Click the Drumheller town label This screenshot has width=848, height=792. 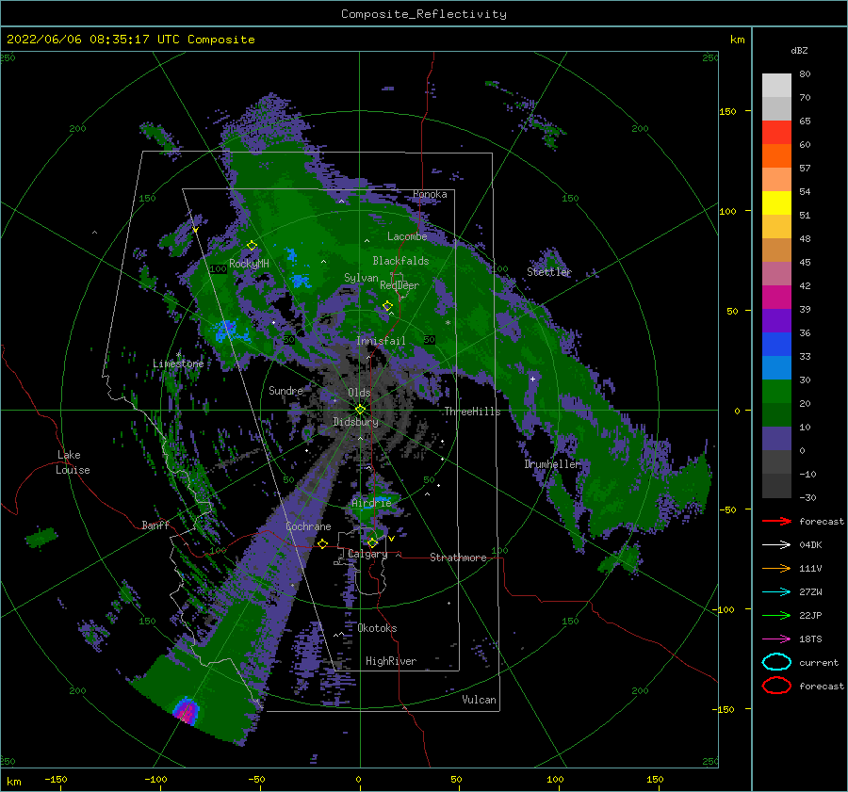(552, 464)
